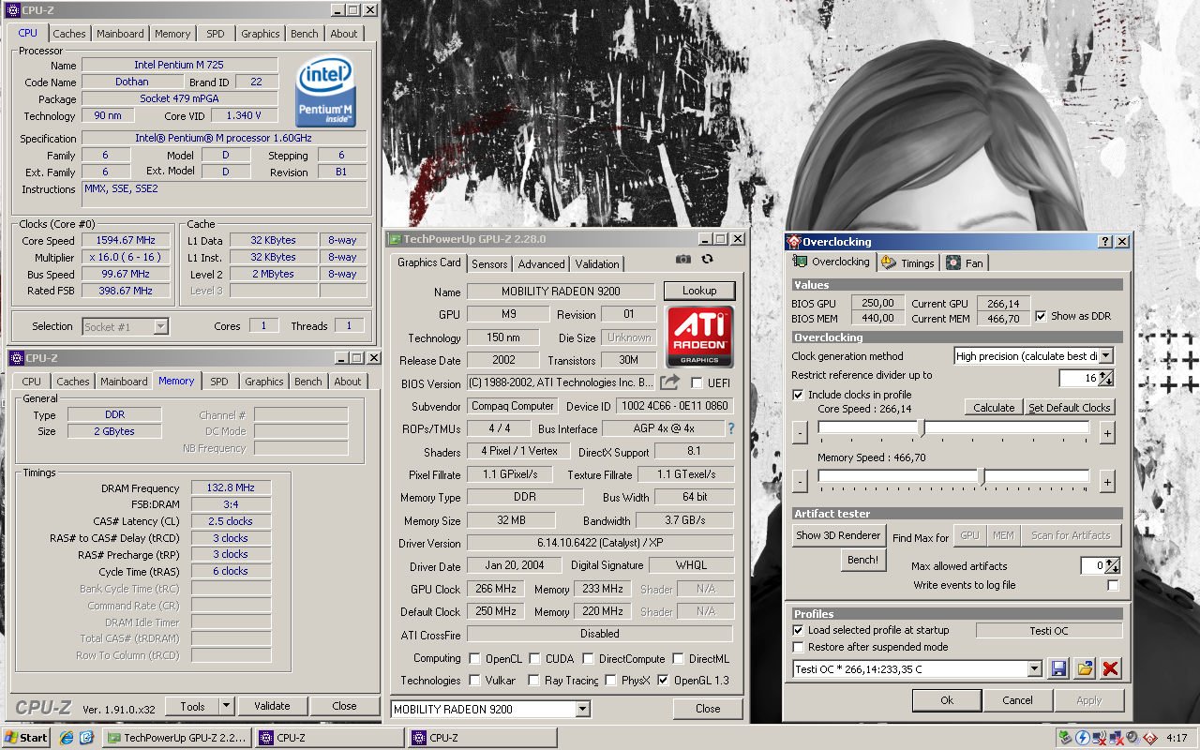Click the plus button beside the Memory Speed slider
The height and width of the screenshot is (750, 1200).
point(1107,481)
